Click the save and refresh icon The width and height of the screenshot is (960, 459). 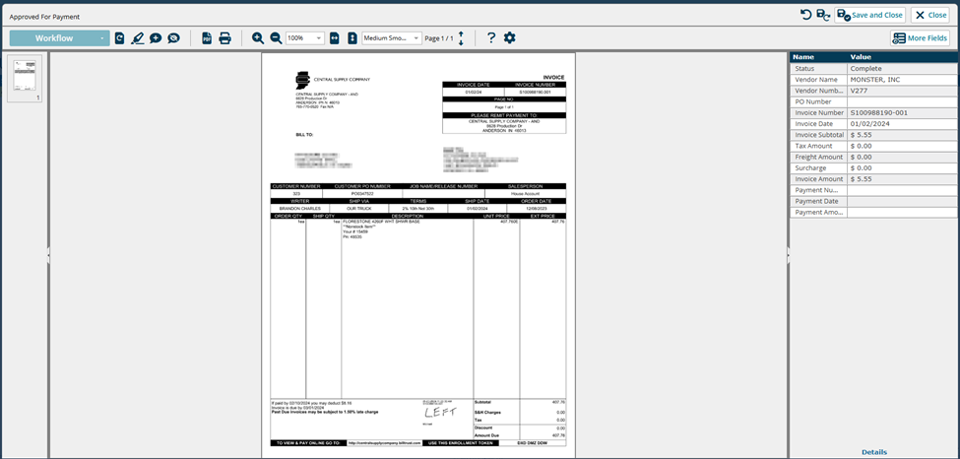tap(823, 15)
